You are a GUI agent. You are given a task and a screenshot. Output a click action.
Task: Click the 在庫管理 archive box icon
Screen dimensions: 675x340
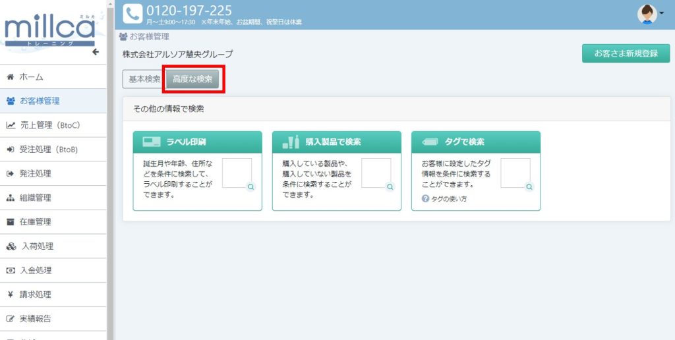(11, 222)
